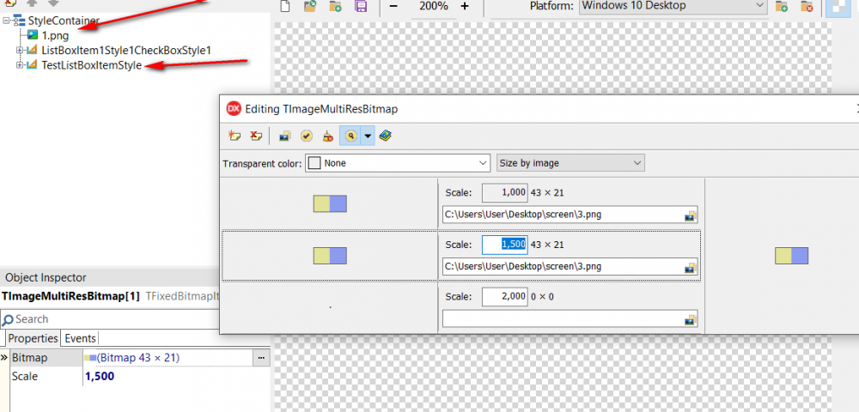Click the 2,000 scale field
The image size is (859, 412).
pyautogui.click(x=504, y=296)
